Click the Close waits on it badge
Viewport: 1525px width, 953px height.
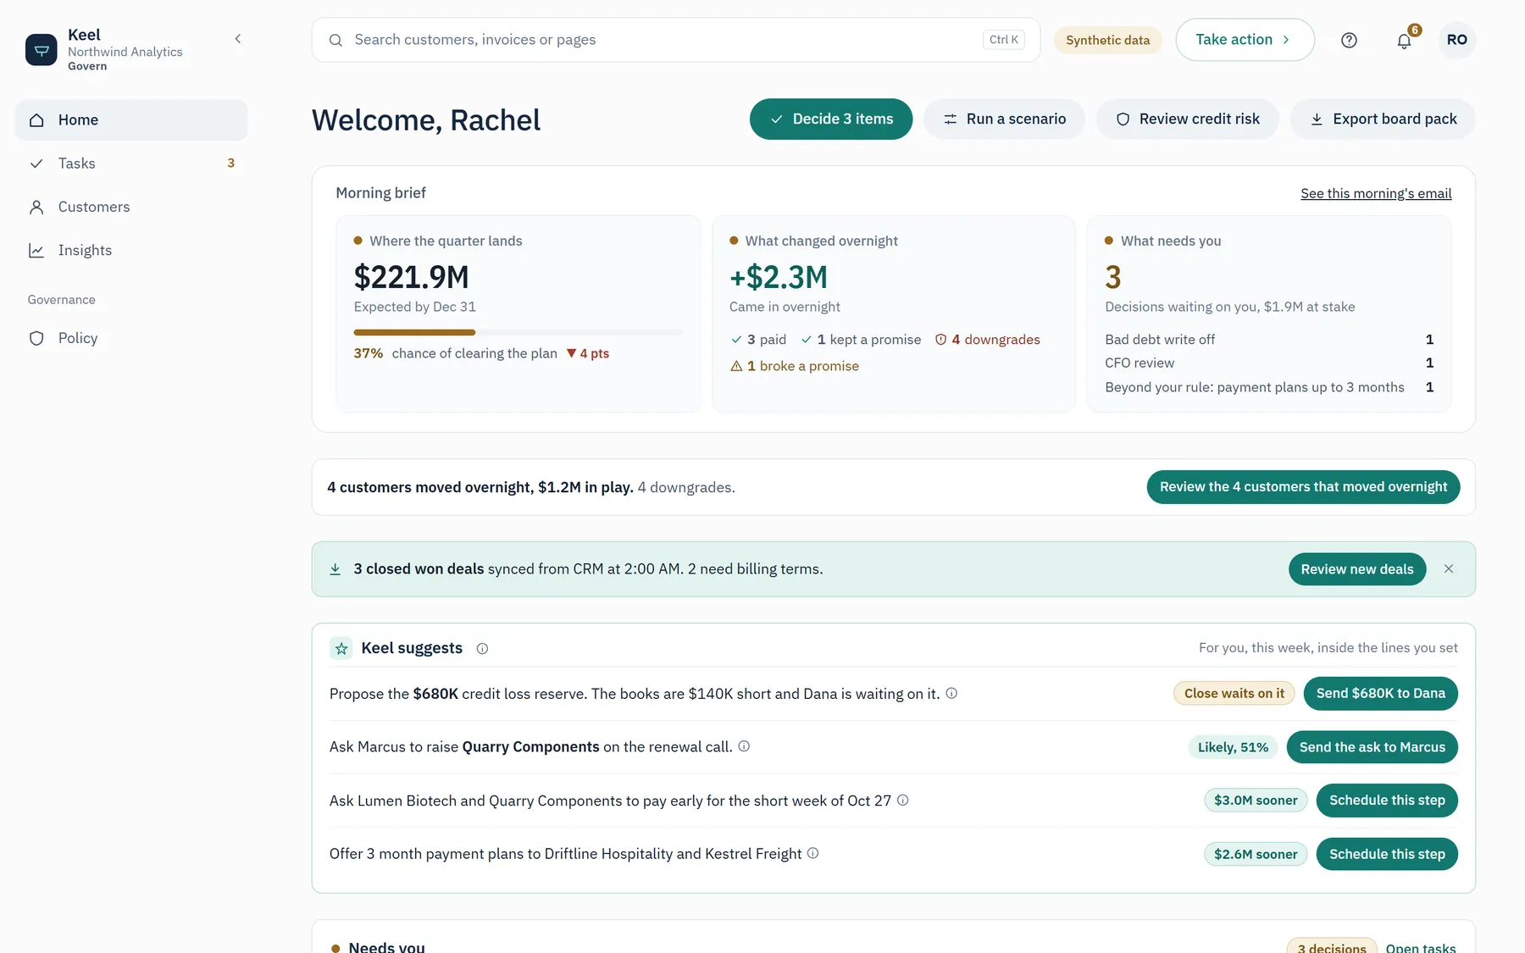1234,693
